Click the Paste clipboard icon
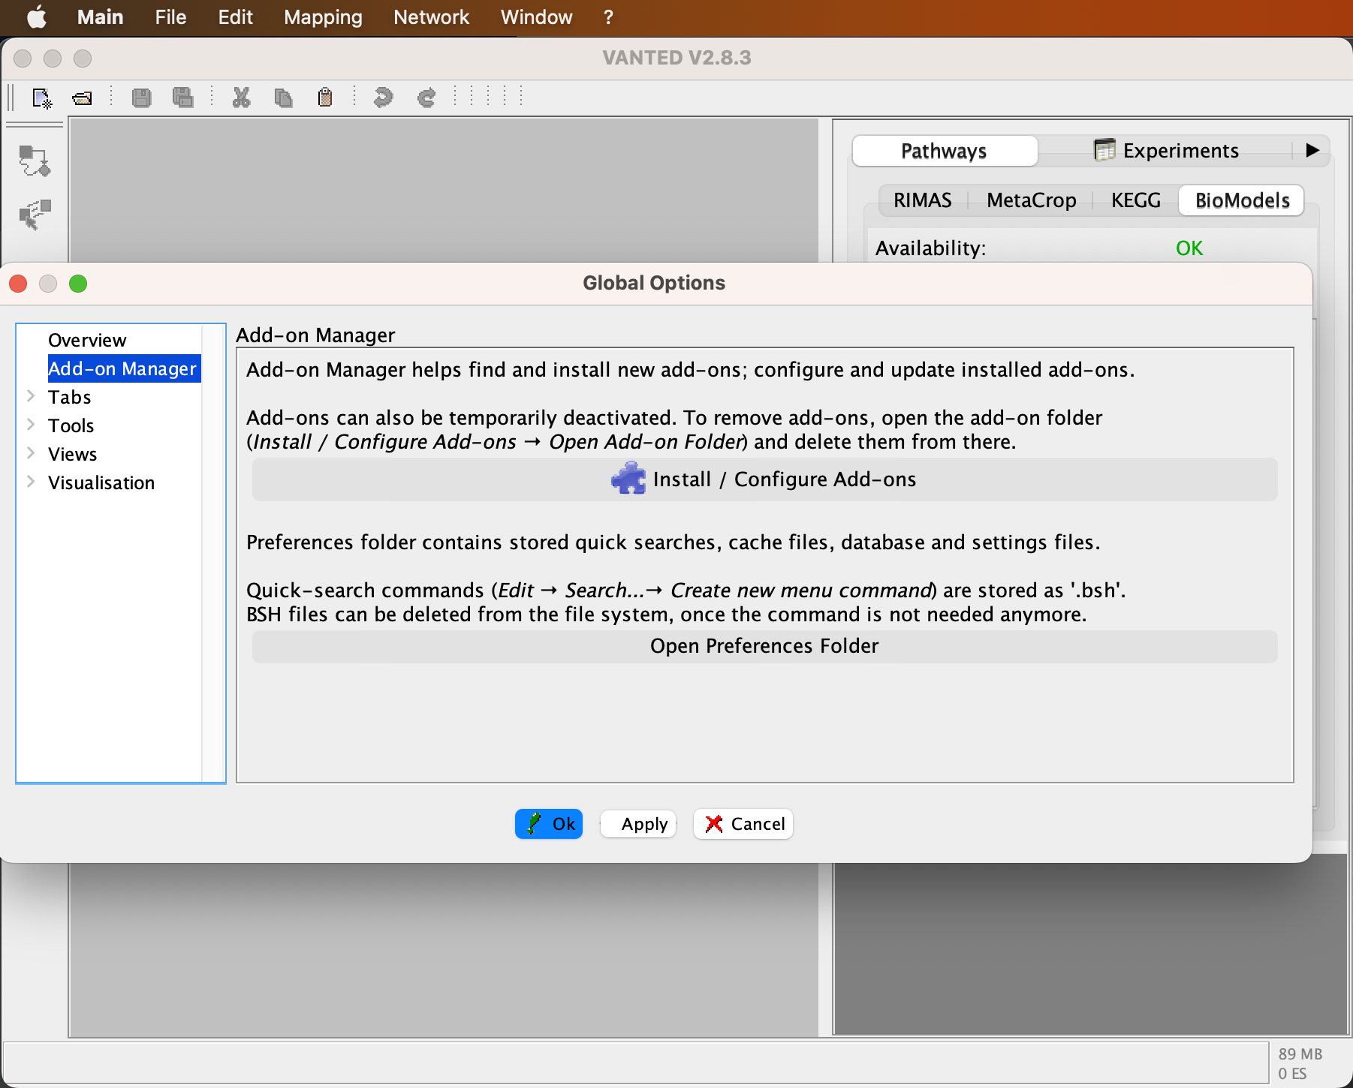 coord(325,98)
